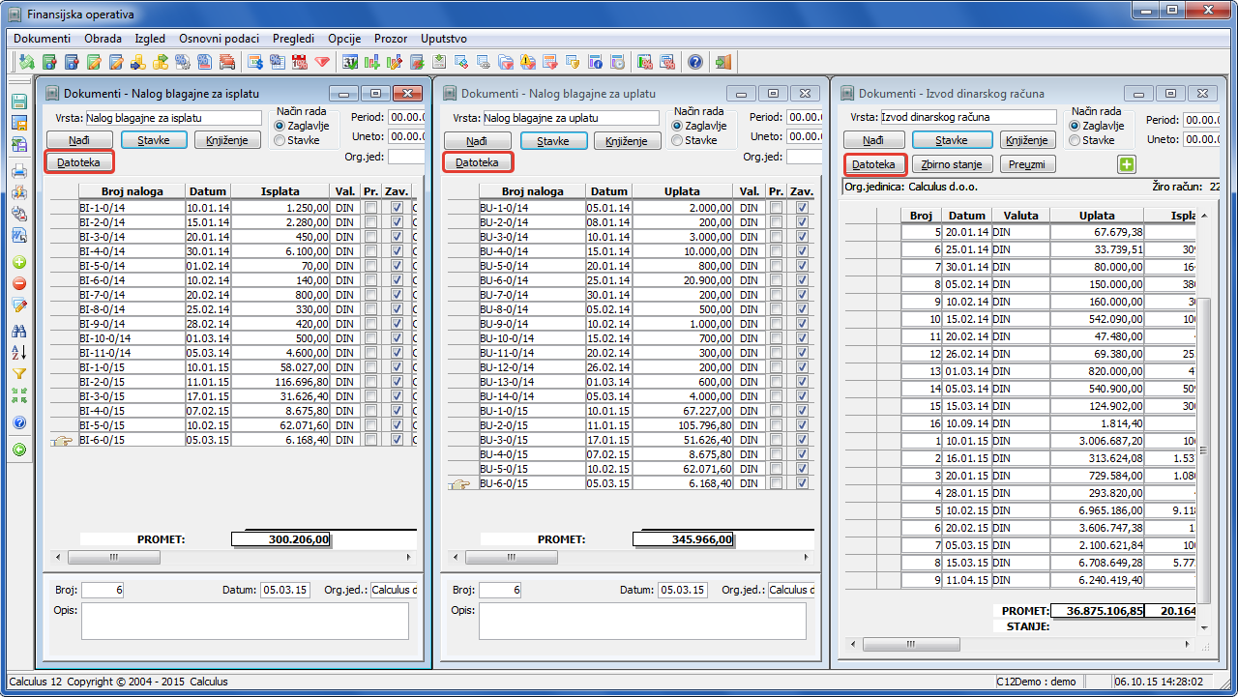Image resolution: width=1238 pixels, height=697 pixels.
Task: Click the yellow funnel filter icon
Action: [x=18, y=373]
